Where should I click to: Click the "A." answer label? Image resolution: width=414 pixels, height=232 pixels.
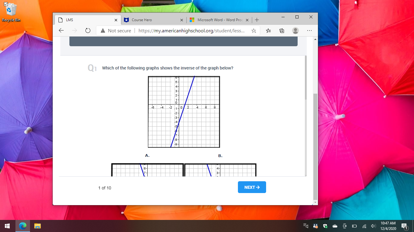click(x=147, y=156)
